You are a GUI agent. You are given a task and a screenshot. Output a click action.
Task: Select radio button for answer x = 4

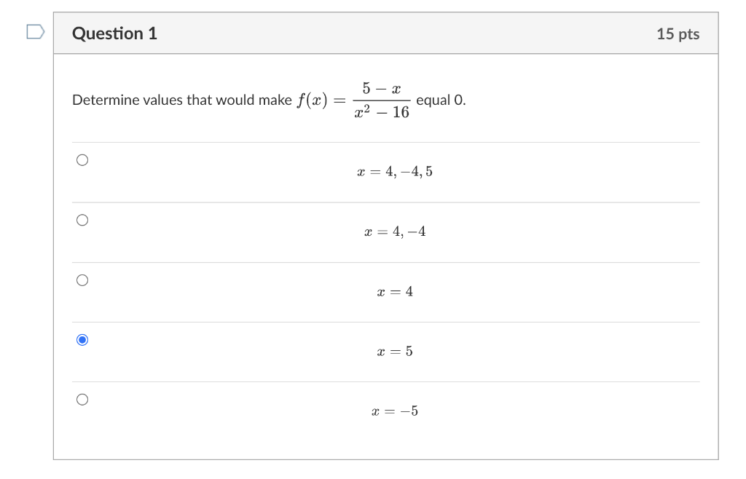(x=81, y=278)
